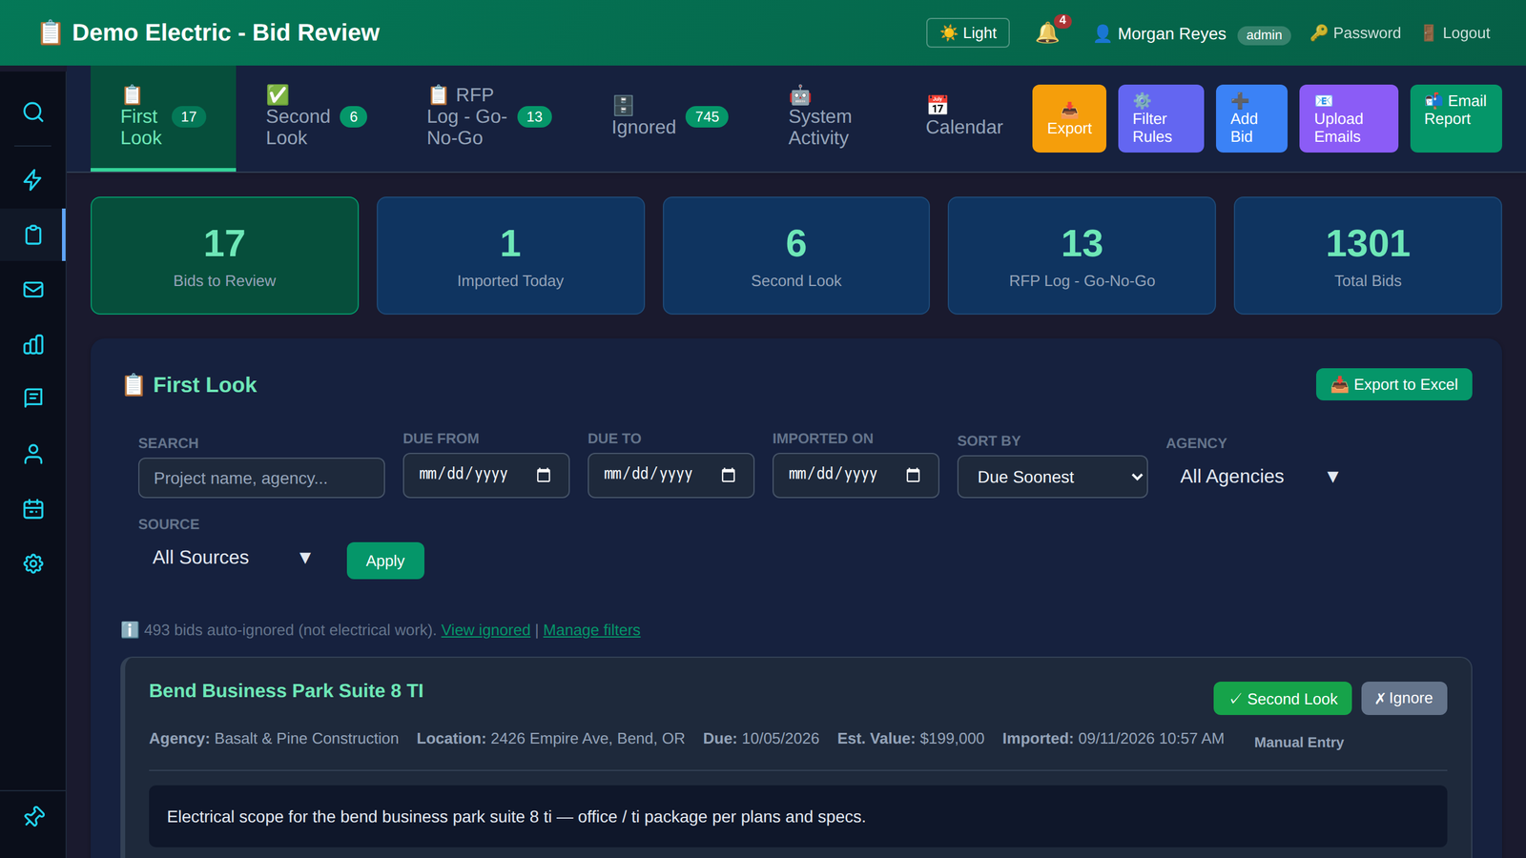Screen dimensions: 1526x858
Task: Open the settings gear sidebar icon
Action: click(33, 563)
